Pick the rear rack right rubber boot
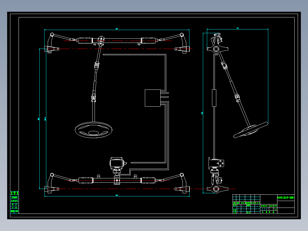308x231 pixels. click(148, 180)
